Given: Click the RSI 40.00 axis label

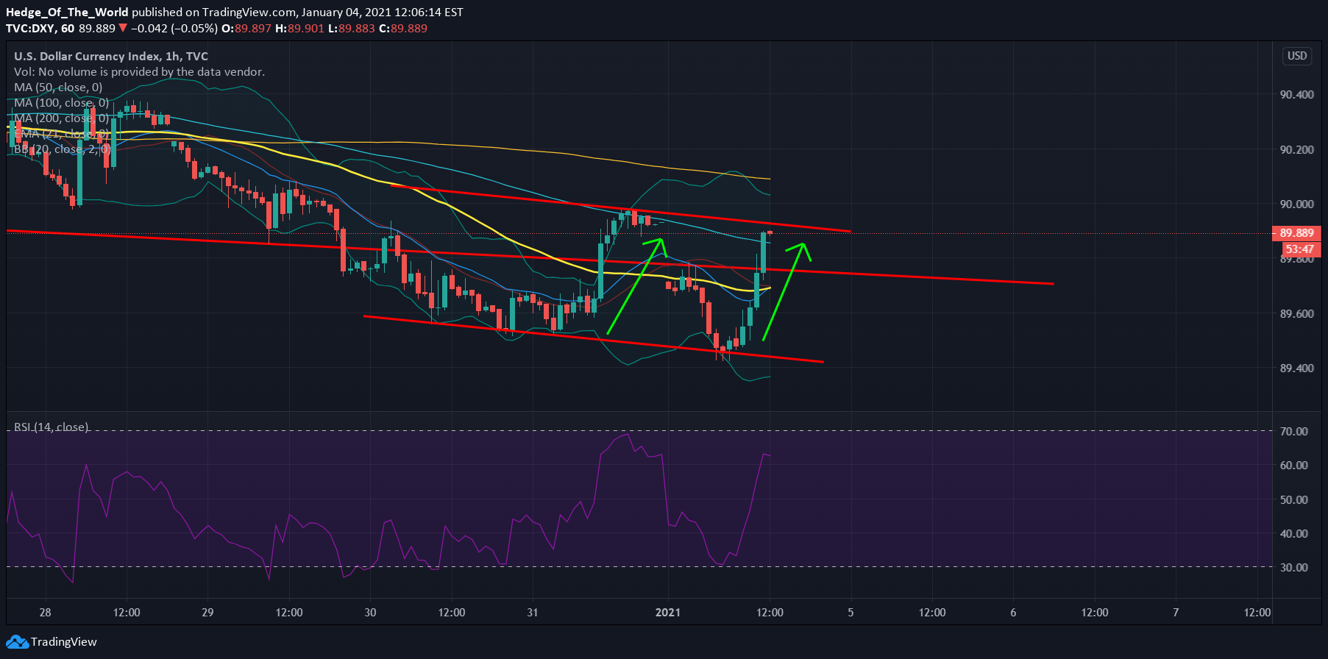Looking at the screenshot, I should click(x=1293, y=533).
